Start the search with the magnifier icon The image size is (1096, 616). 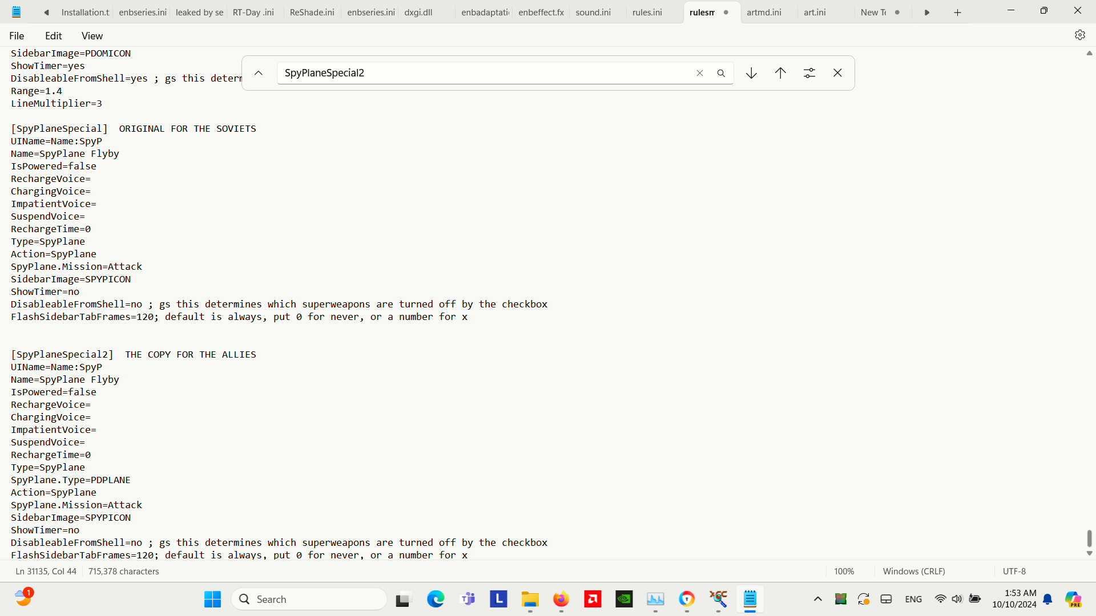click(721, 73)
